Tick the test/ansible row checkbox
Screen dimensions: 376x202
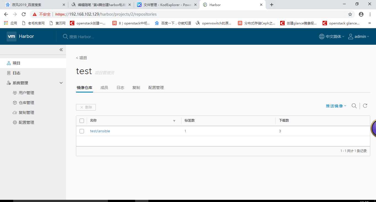pyautogui.click(x=82, y=131)
